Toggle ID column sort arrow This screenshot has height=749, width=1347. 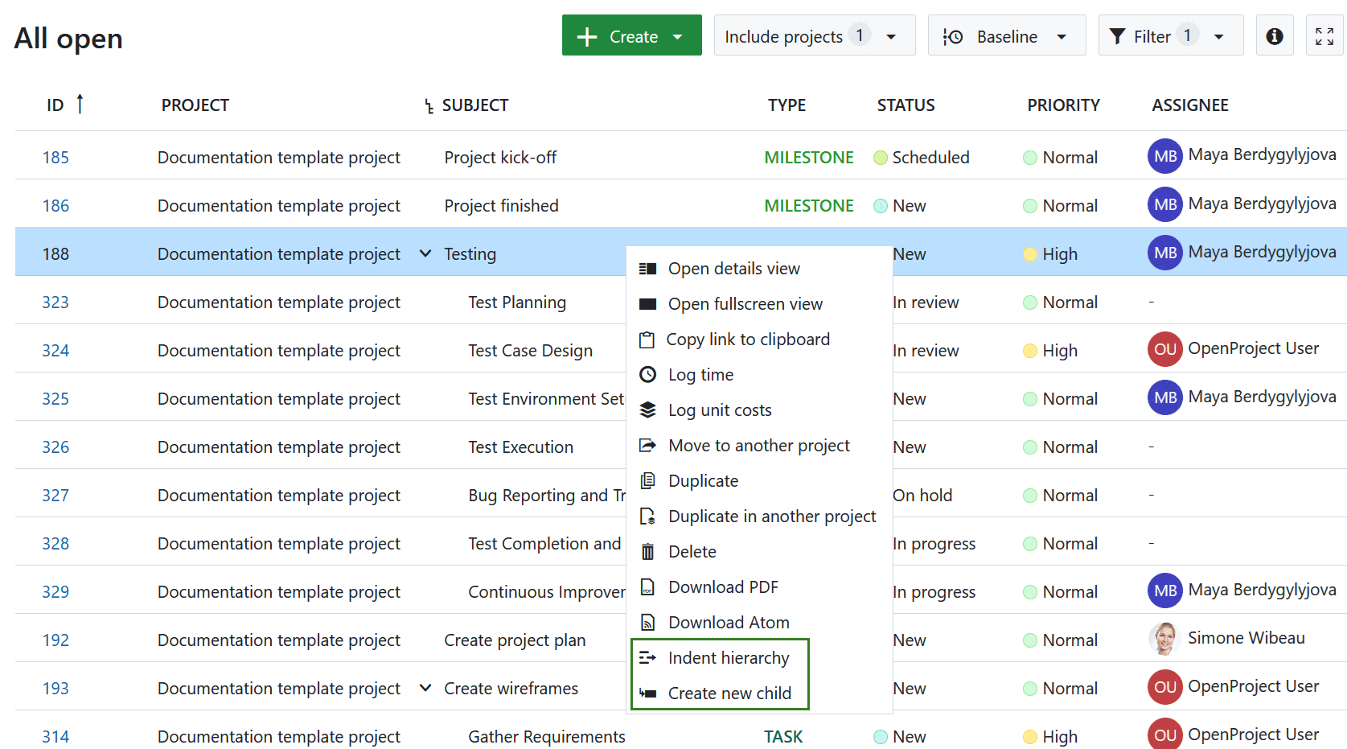(80, 105)
